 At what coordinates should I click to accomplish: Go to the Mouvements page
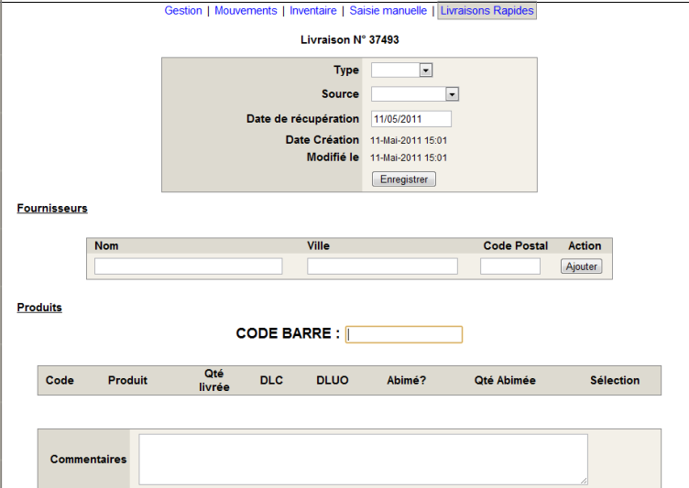tap(246, 11)
